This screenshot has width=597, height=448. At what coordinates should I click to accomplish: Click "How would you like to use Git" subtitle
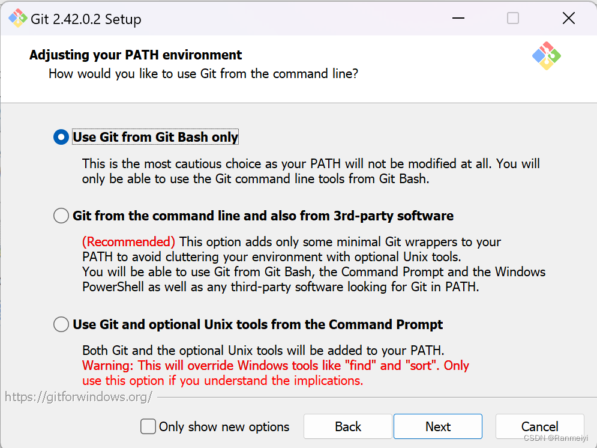(203, 73)
